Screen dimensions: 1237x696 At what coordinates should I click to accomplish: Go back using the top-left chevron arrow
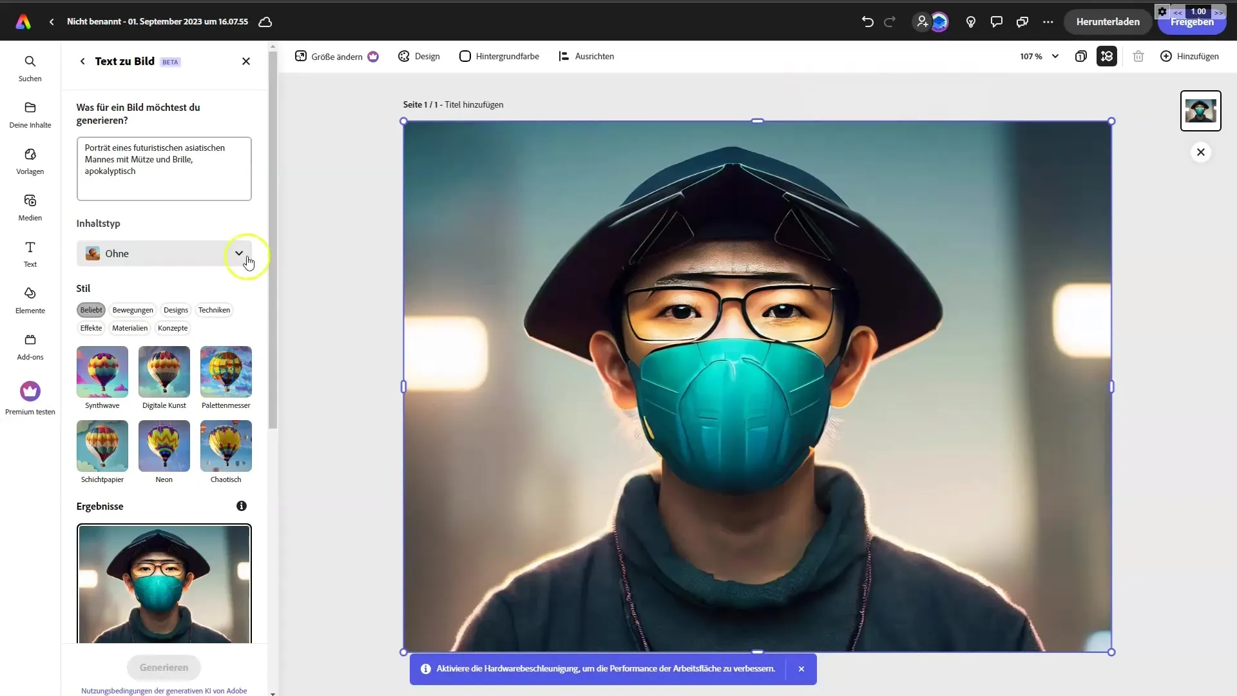[x=52, y=22]
